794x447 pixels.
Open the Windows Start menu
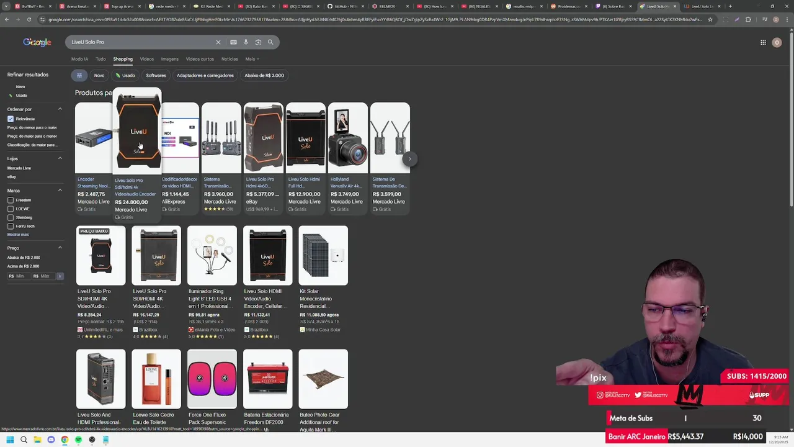tap(10, 440)
